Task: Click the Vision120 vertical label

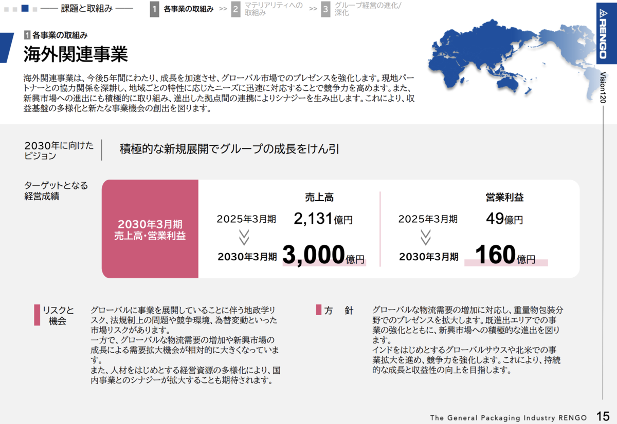Action: tap(603, 87)
